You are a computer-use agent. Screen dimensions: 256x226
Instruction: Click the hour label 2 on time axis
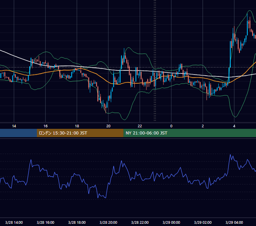203,126
